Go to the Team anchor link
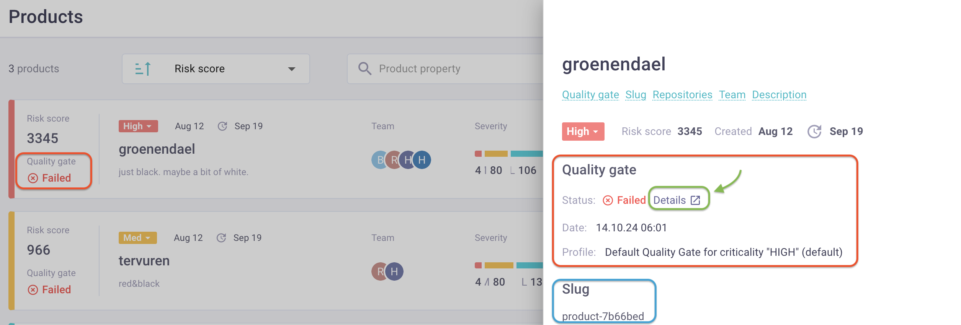961x325 pixels. 732,94
